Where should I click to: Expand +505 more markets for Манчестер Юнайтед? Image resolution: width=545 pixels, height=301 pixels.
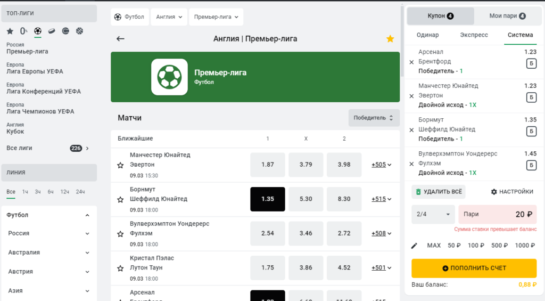[x=381, y=165]
